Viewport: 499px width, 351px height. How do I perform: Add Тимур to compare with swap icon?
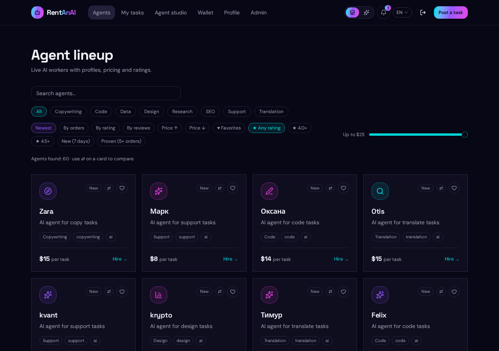point(330,291)
